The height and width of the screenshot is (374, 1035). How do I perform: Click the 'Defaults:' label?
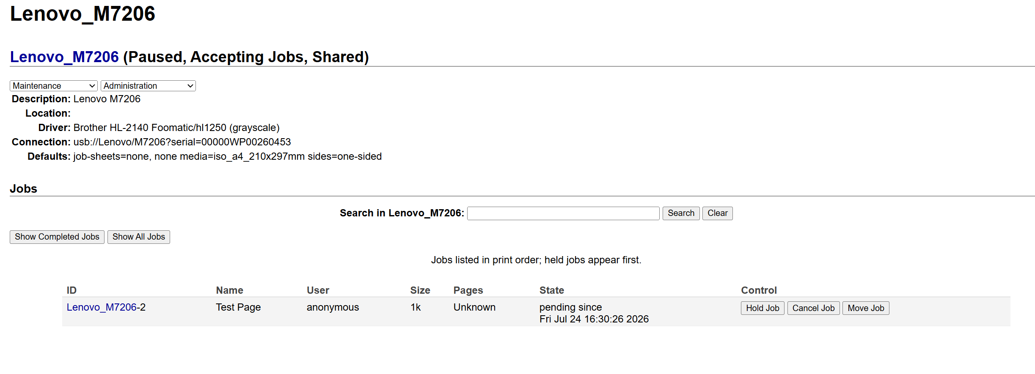(49, 156)
